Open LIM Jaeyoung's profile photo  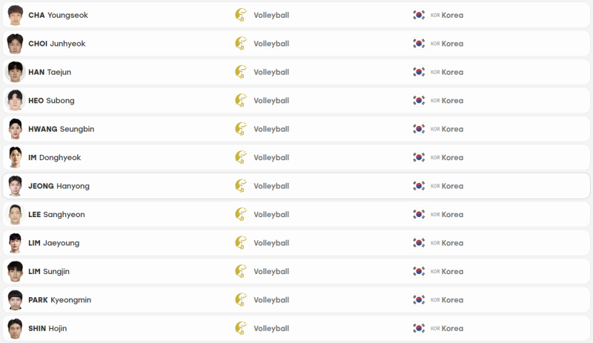pos(15,243)
